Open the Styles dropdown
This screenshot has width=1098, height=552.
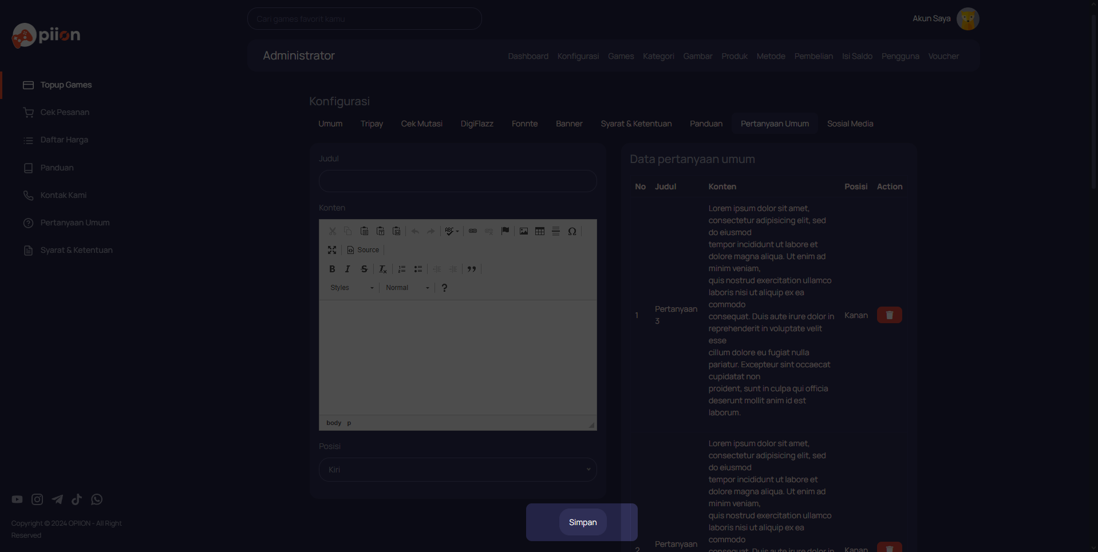[352, 288]
